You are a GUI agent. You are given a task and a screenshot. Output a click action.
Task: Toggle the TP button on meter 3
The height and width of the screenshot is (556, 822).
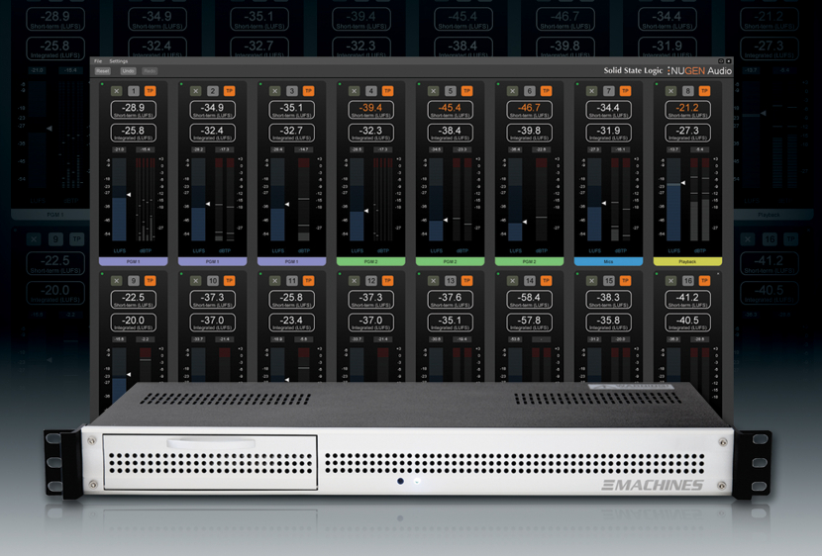tap(309, 91)
